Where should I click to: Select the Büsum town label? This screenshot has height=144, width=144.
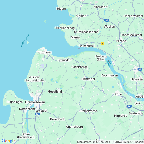(61, 9)
